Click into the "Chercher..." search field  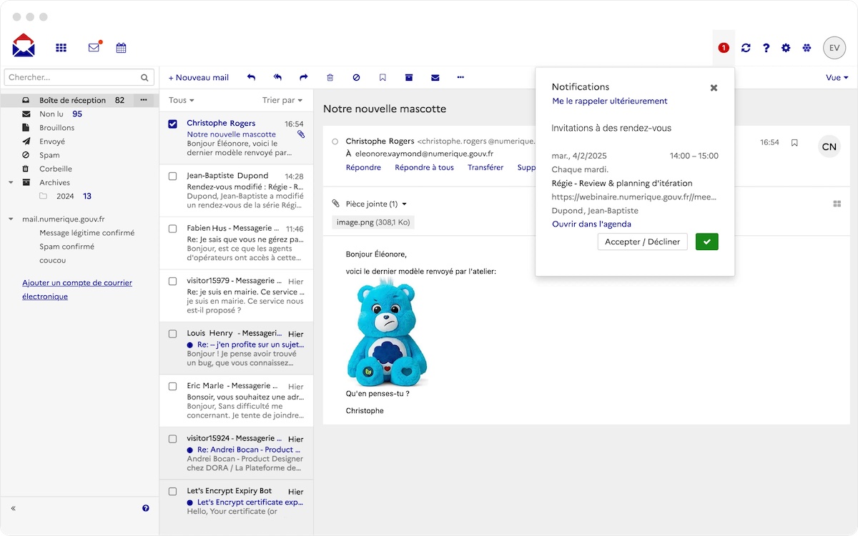(x=71, y=77)
